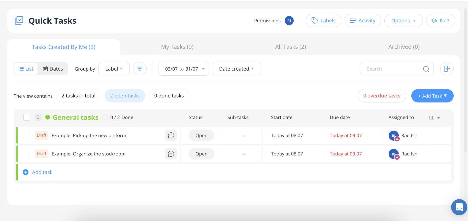Click Rad Ish avatar on Pick up uniform row
The image size is (468, 221).
[x=394, y=136]
